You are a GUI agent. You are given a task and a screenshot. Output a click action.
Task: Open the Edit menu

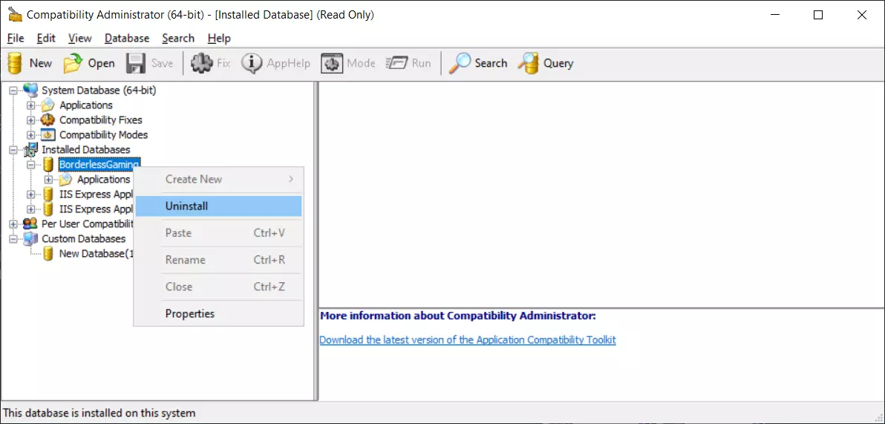click(46, 39)
